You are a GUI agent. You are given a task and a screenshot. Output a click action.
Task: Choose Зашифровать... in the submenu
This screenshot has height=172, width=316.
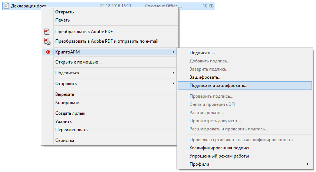[x=205, y=77]
